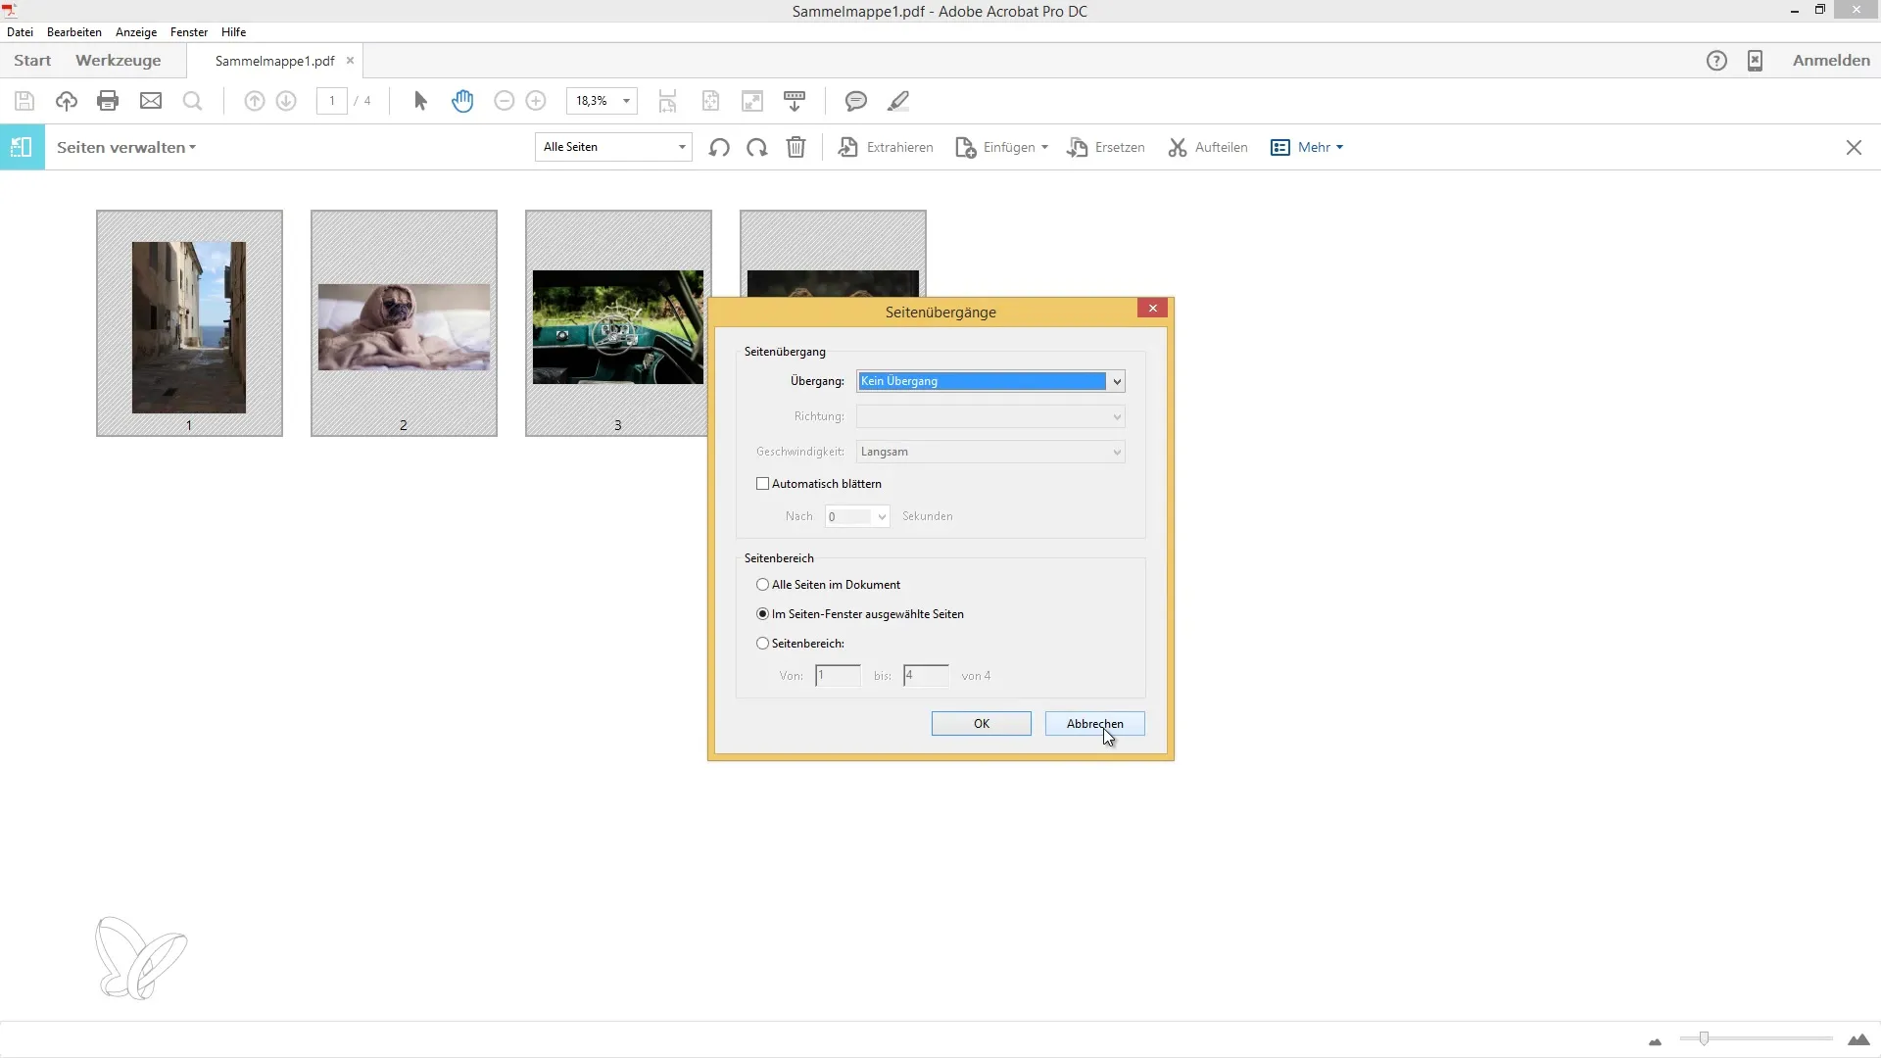Screen dimensions: 1881x1058
Task: Select page 1 alley thumbnail
Action: 189,323
